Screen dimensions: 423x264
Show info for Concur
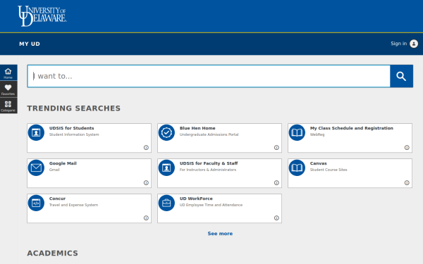(x=146, y=218)
